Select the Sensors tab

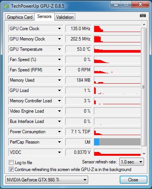[44, 16]
